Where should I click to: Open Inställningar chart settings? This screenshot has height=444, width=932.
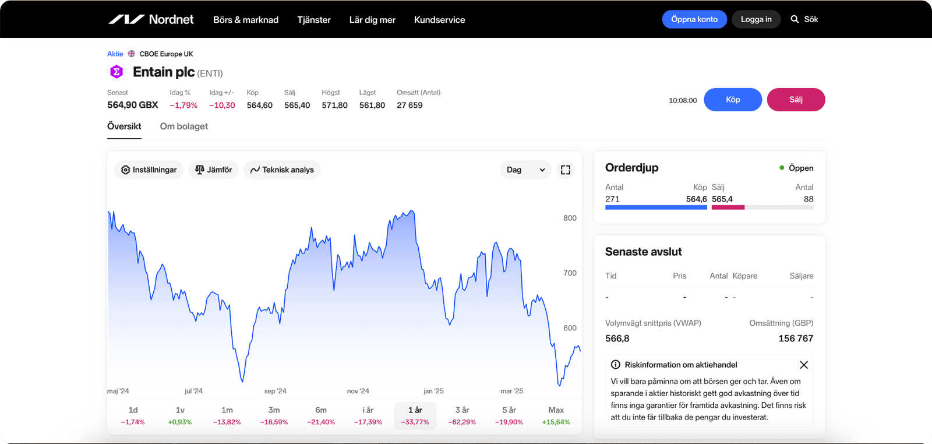(149, 170)
